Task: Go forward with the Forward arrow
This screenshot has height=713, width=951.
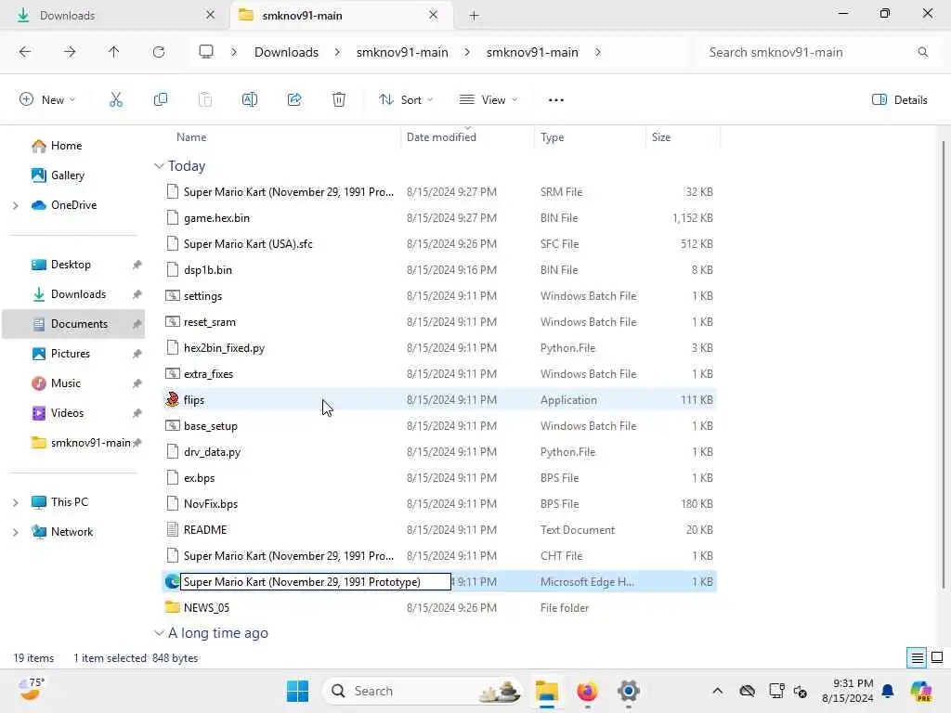Action: point(70,52)
